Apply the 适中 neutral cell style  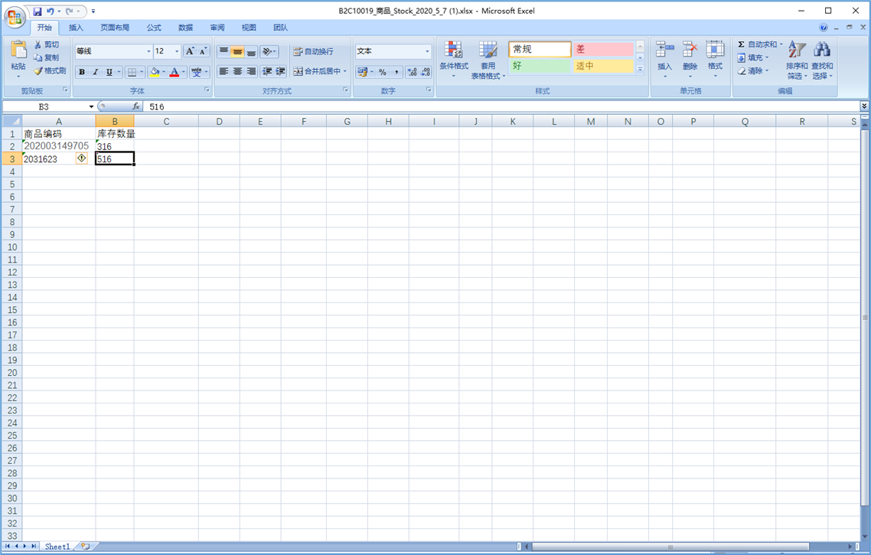click(603, 66)
